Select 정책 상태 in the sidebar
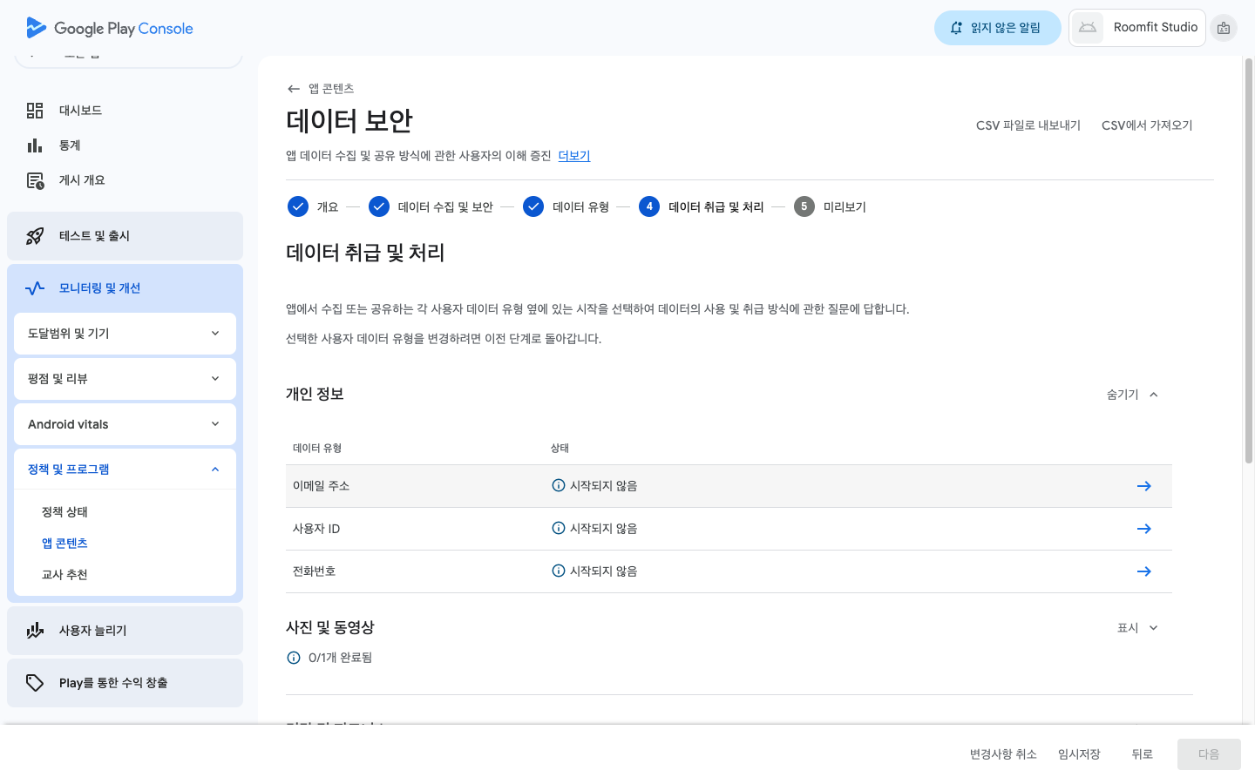The height and width of the screenshot is (784, 1255). 64,512
